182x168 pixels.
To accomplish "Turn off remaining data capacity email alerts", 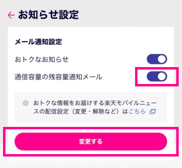I will [x=157, y=76].
